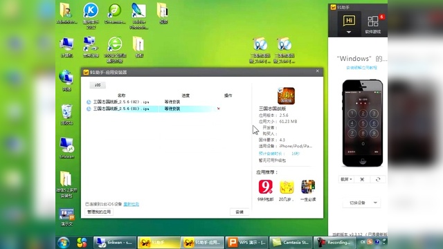
Task: Open the presentation file icon on desktop
Action: (66, 217)
